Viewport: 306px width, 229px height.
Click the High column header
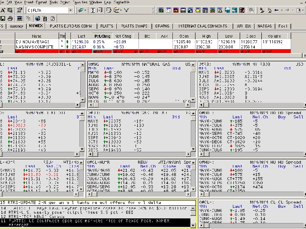click(x=206, y=36)
